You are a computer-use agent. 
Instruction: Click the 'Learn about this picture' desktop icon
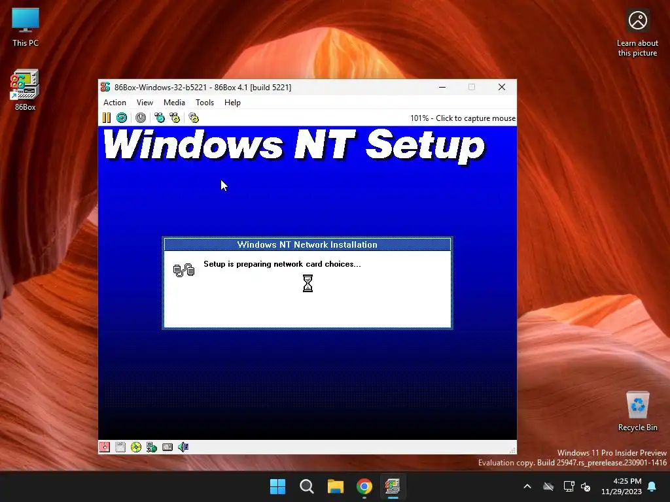637,34
